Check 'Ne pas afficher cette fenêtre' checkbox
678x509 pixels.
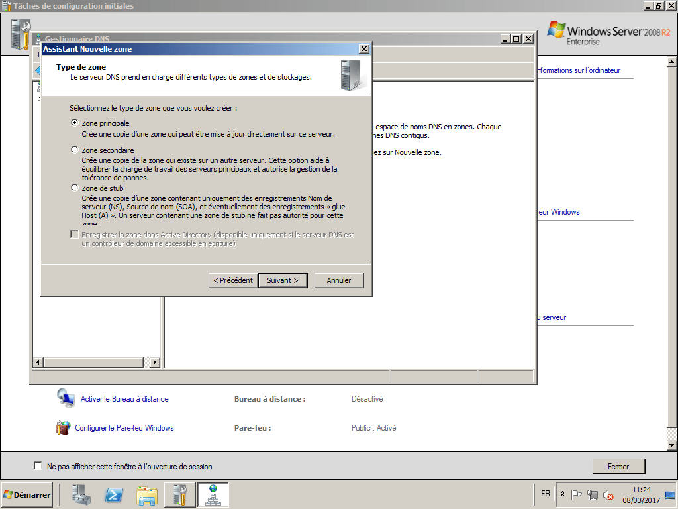(x=38, y=465)
